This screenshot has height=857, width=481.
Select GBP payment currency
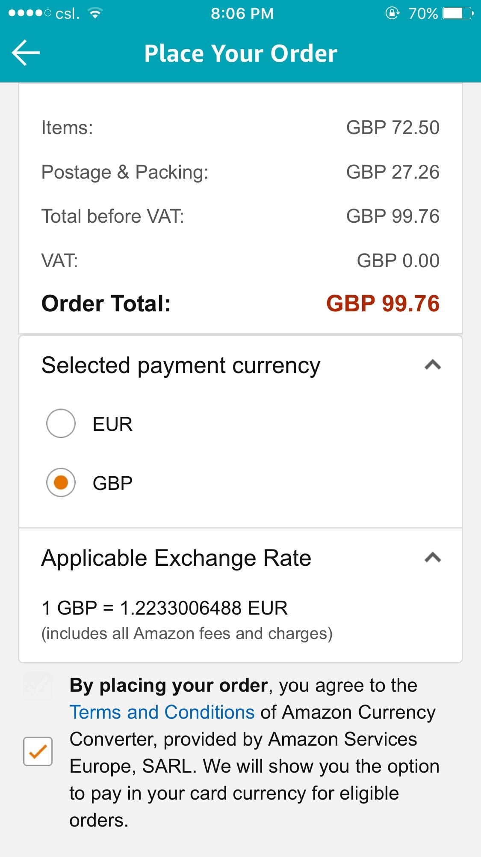point(61,483)
